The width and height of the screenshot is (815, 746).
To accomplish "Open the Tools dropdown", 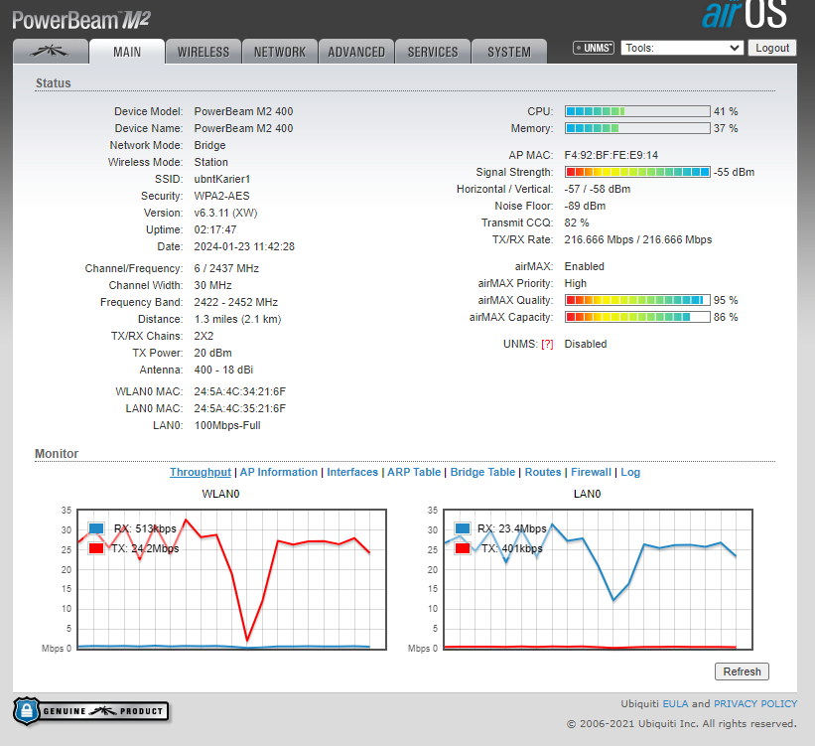I will (682, 48).
